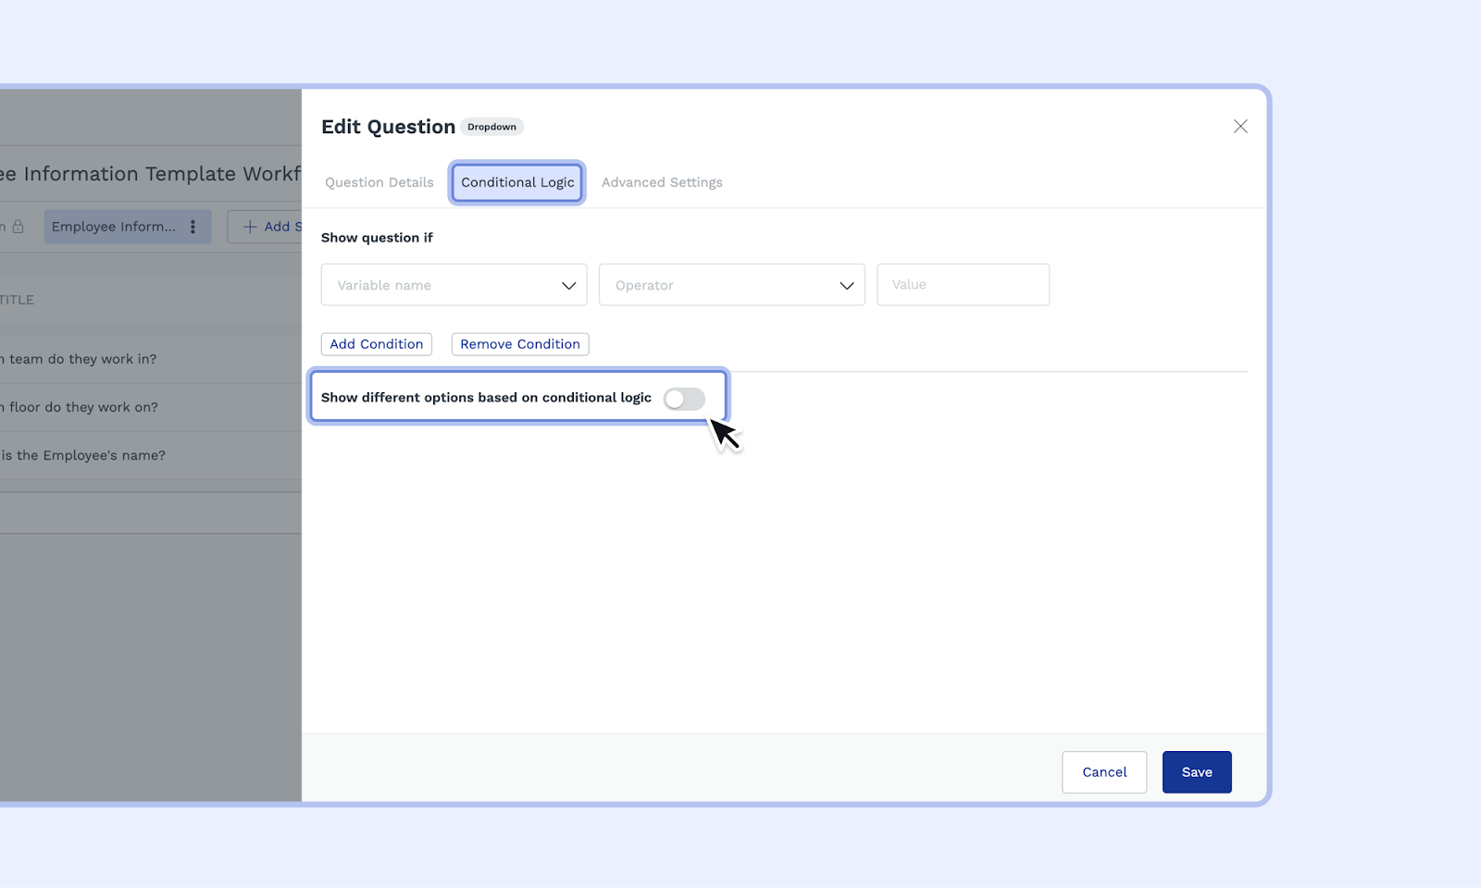Select the Conditional Logic tab

coord(517,182)
